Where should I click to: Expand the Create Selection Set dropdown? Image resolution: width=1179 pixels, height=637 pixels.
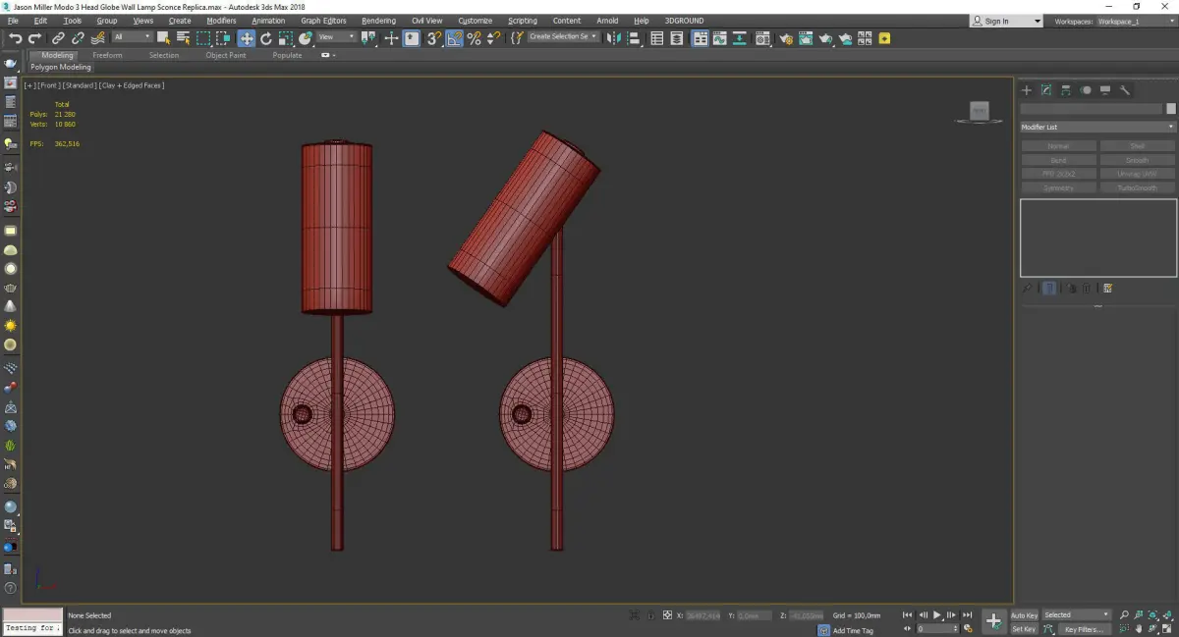[x=563, y=37]
